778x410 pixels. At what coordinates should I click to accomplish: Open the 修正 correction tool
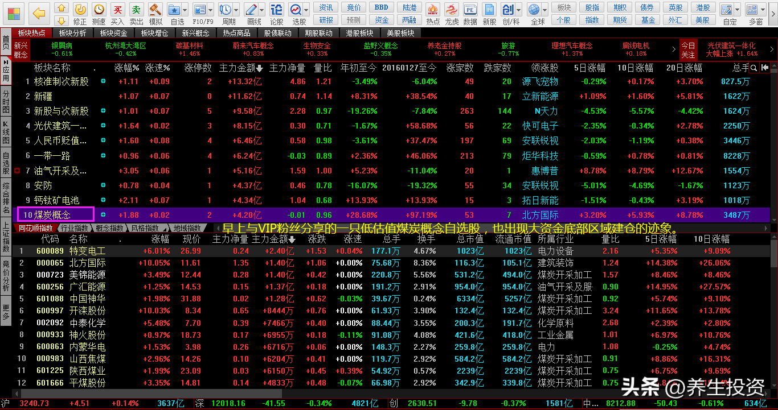coord(80,10)
